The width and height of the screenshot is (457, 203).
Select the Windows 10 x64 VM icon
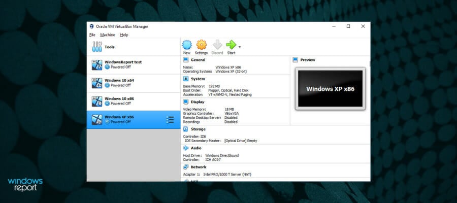point(97,83)
